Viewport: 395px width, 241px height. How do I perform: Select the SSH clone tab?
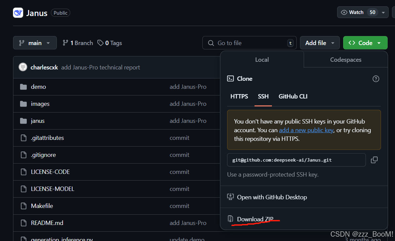263,96
